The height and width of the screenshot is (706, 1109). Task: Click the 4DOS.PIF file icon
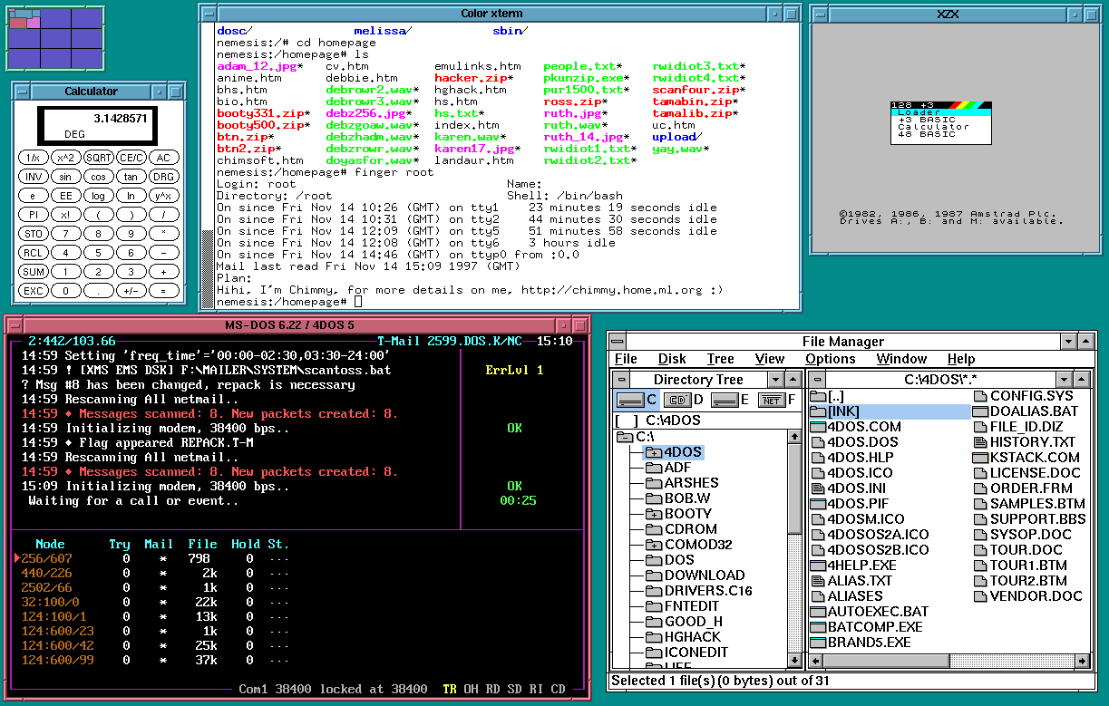817,504
